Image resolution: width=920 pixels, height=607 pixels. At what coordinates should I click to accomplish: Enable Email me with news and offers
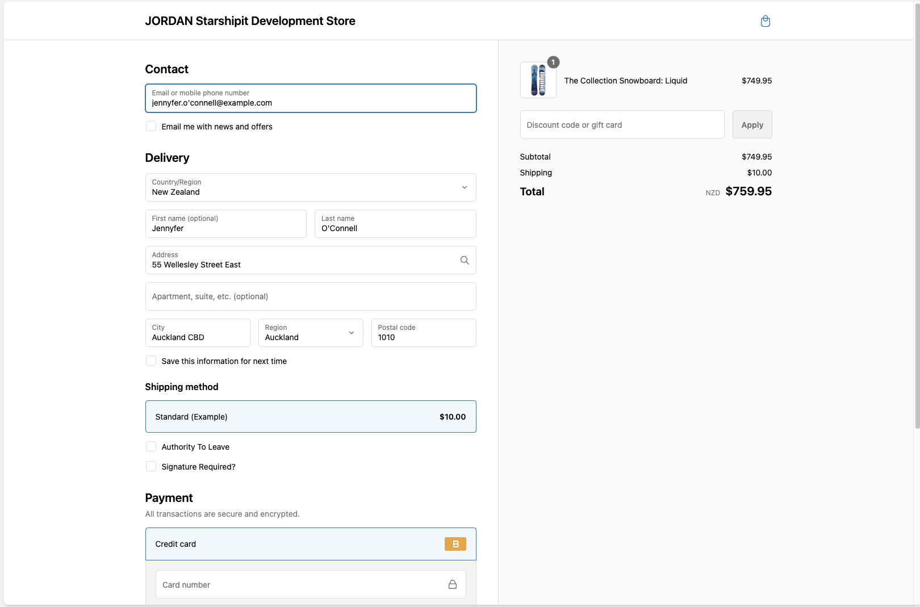pyautogui.click(x=151, y=126)
